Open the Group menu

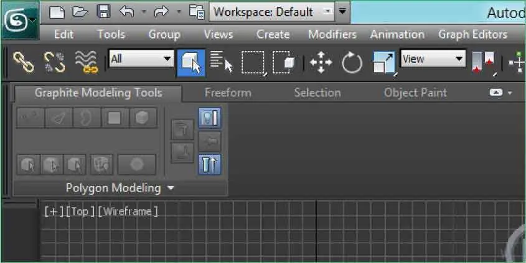[164, 35]
